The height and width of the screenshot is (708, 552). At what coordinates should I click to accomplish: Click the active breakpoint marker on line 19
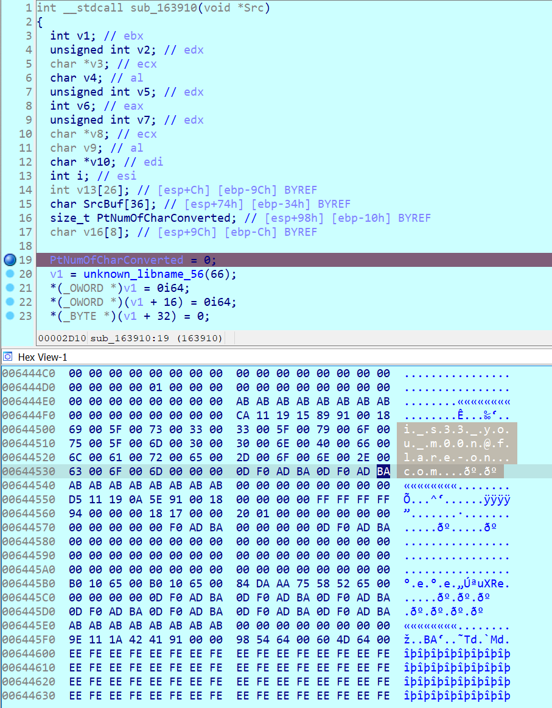click(x=10, y=260)
